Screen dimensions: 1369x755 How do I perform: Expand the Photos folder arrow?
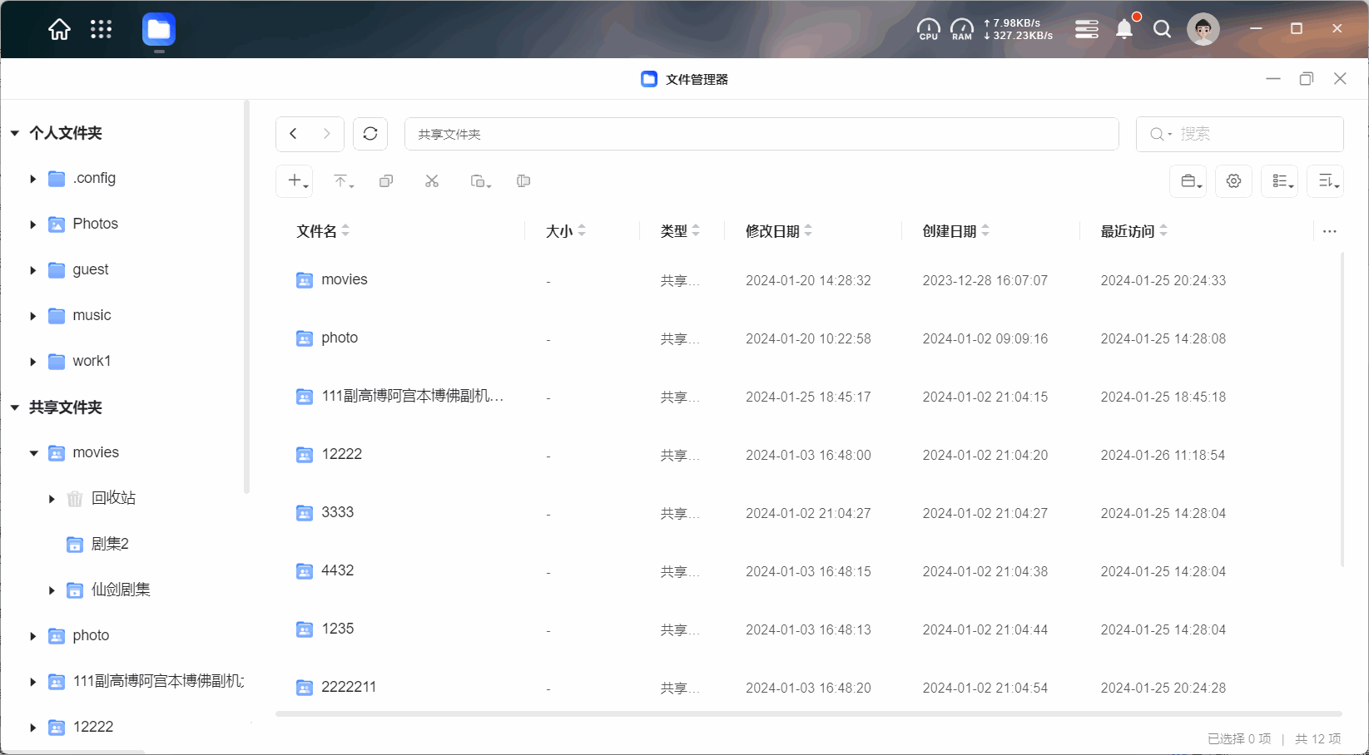pos(33,225)
